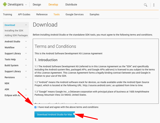The width and height of the screenshot is (160, 123).
Task: Switch to the Reference tab
Action: tap(42, 14)
